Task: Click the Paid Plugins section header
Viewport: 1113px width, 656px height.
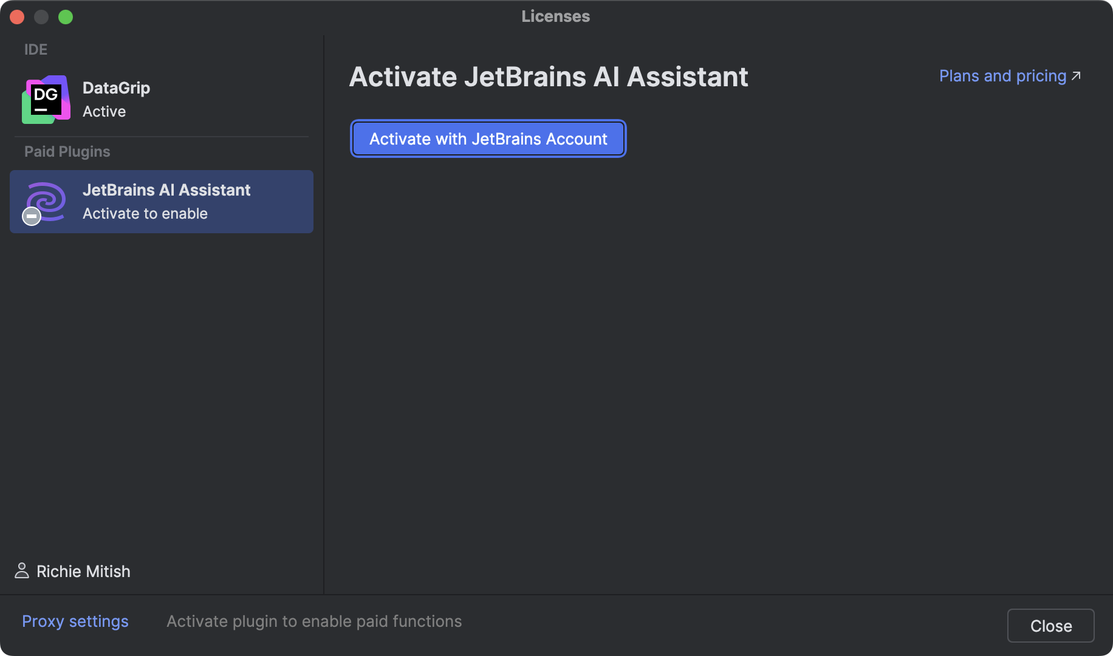Action: 67,151
